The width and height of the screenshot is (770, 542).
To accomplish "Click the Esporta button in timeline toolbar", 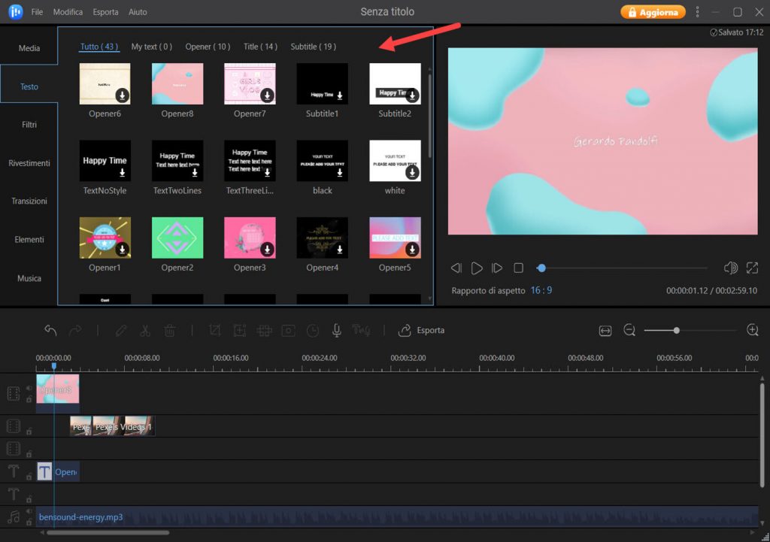I will pos(422,330).
